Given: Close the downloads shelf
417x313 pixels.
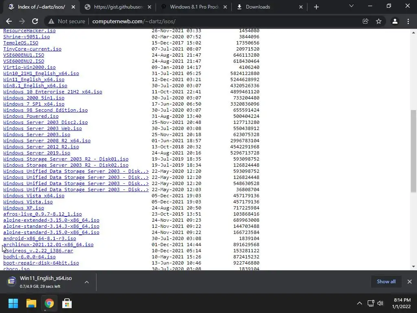Looking at the screenshot, I should 410,282.
